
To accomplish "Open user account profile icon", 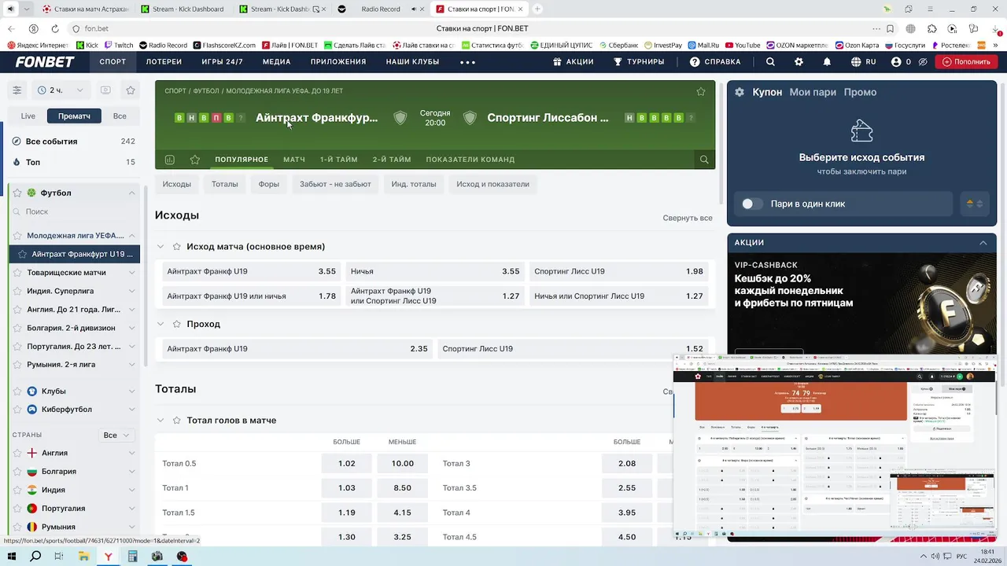I will (x=896, y=61).
